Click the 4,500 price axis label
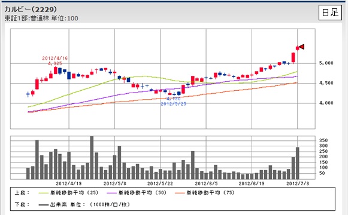 pos(326,83)
